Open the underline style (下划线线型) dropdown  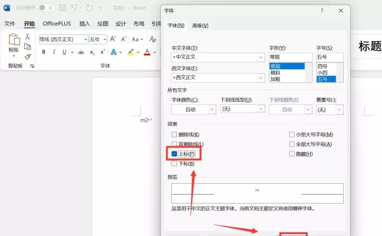tap(261, 109)
